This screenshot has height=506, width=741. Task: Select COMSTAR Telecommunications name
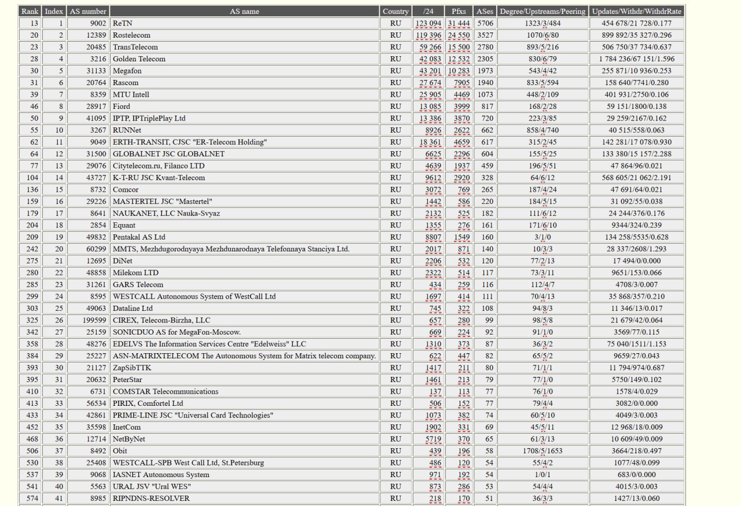point(244,391)
